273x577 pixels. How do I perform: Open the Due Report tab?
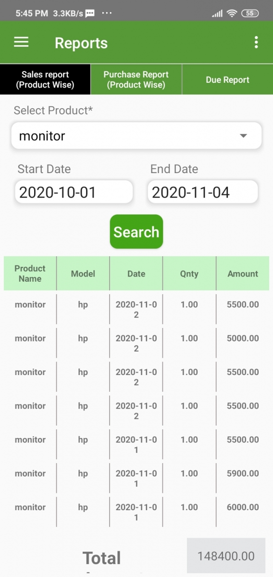click(227, 80)
